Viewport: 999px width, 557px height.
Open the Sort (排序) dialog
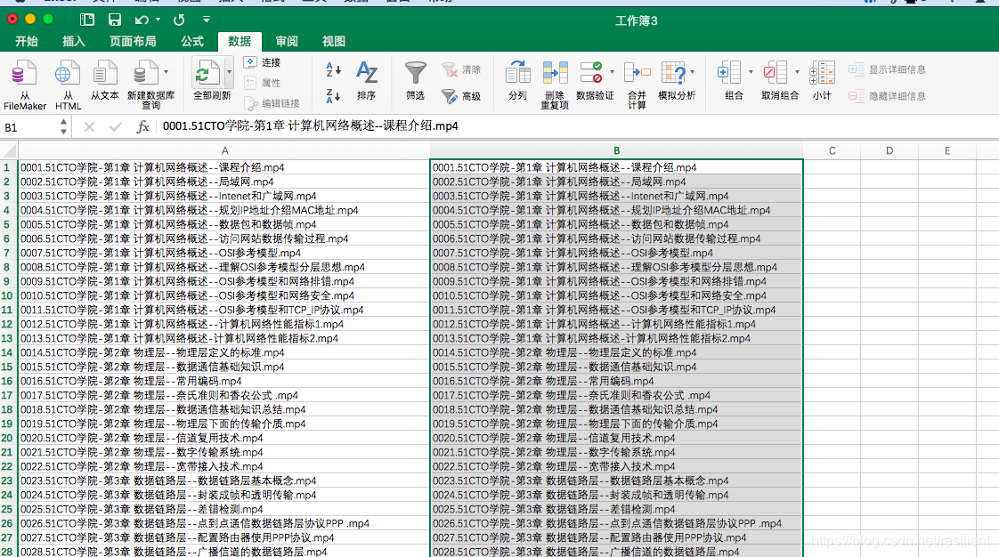click(x=366, y=80)
